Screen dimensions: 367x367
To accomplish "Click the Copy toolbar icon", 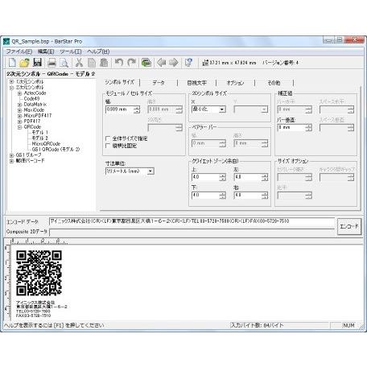I will pyautogui.click(x=92, y=63).
